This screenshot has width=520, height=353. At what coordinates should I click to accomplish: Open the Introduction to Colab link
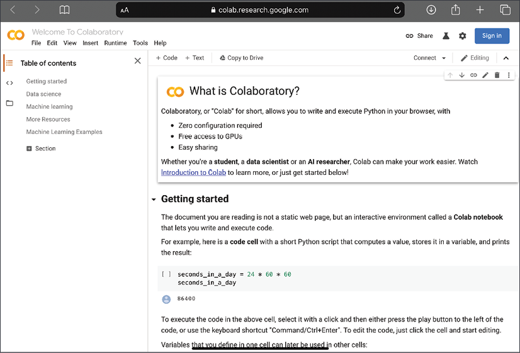click(x=193, y=172)
